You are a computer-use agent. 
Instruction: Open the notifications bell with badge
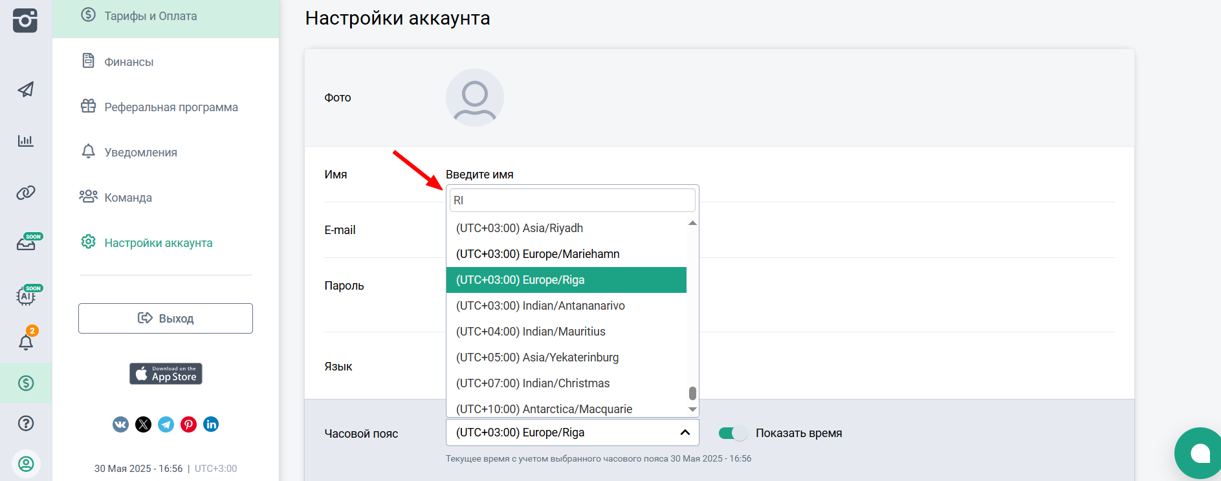tap(26, 342)
